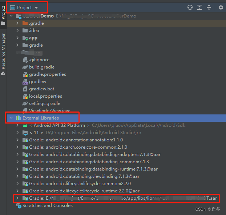Expand lifecycle-common:2.2.0 library
Screen dimensions: 226x215
[x=17, y=184]
